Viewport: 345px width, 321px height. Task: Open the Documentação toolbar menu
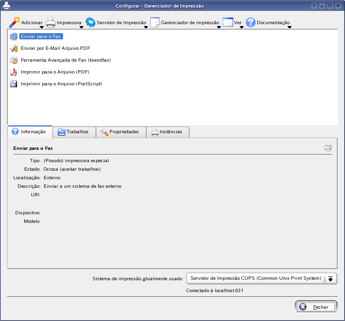coord(273,22)
